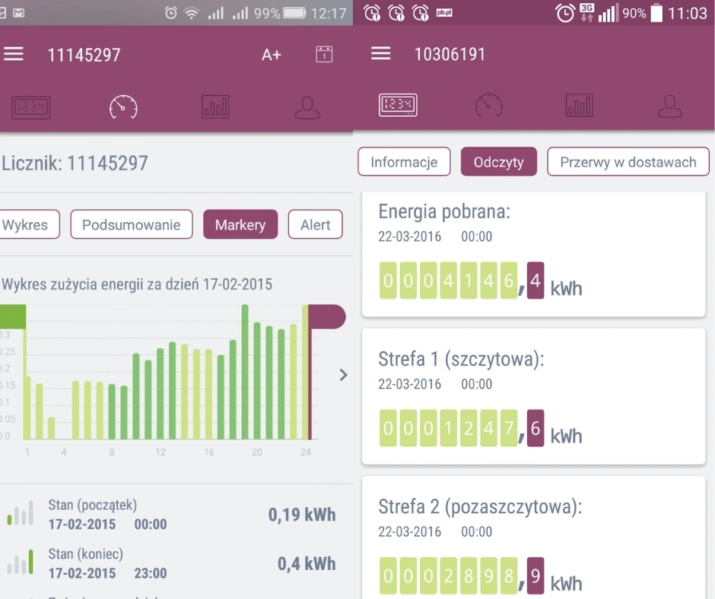The image size is (715, 599).
Task: Switch to the Podsumowanie tab
Action: 132,225
